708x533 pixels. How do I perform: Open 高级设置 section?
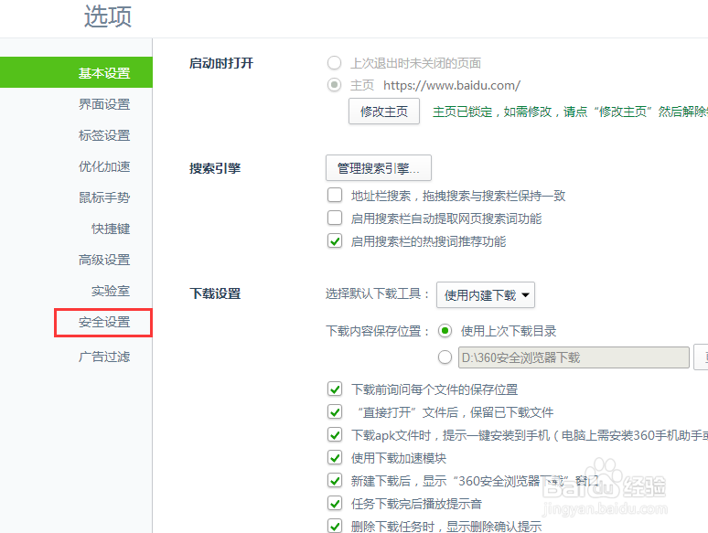coord(104,260)
